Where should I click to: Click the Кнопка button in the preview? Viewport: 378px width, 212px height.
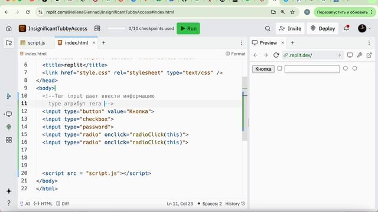pyautogui.click(x=263, y=69)
